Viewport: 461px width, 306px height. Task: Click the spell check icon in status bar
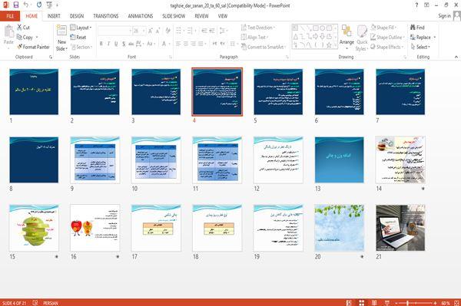coord(35,303)
